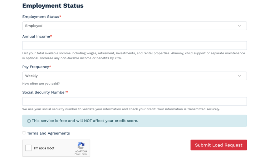Open the reCAPTCHA Privacy link
The image size is (269, 161).
pos(77,154)
